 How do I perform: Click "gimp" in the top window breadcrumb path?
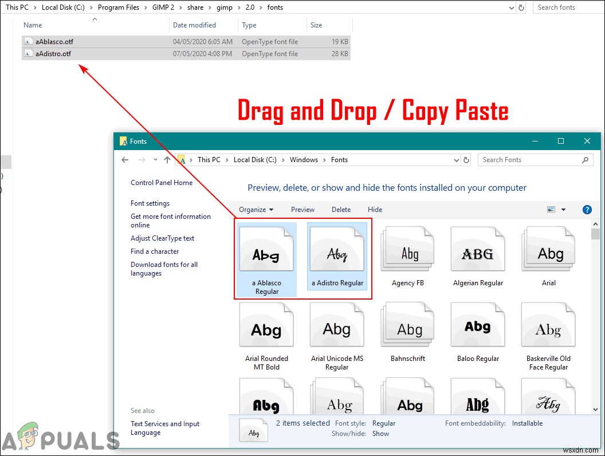point(225,7)
